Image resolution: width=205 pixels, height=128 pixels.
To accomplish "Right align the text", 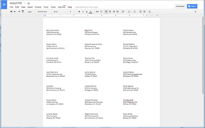I will point(114,12).
